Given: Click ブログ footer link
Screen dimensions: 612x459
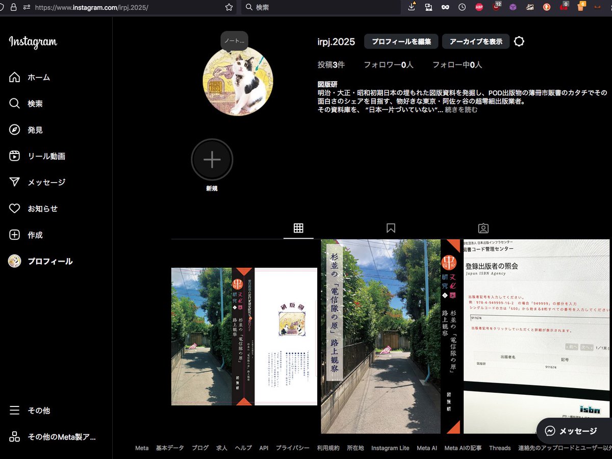Looking at the screenshot, I should tap(200, 448).
